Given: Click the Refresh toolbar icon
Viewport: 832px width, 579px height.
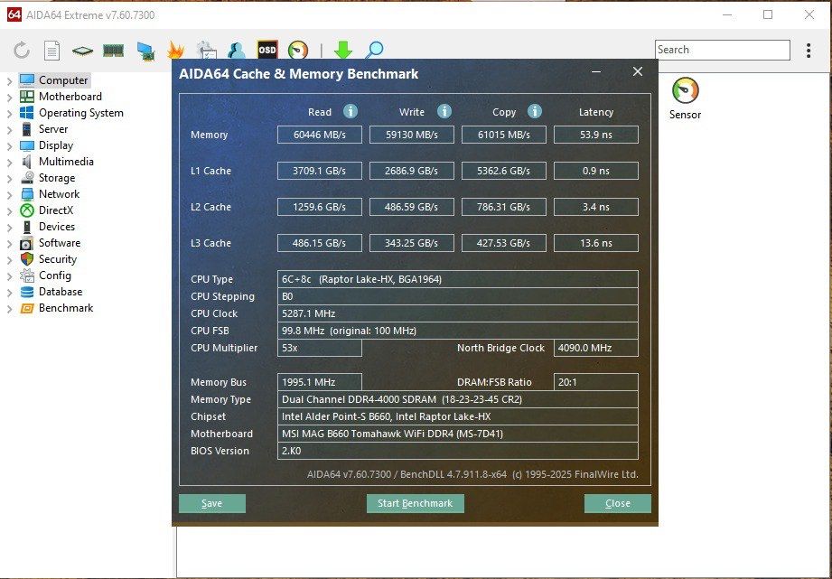Looking at the screenshot, I should (21, 51).
